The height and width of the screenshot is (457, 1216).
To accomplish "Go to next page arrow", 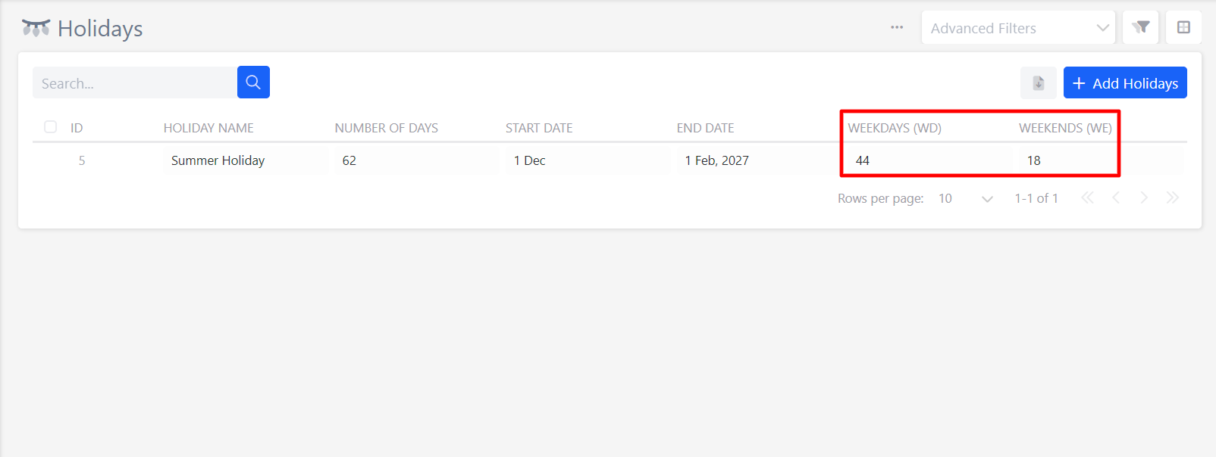I will click(1144, 197).
